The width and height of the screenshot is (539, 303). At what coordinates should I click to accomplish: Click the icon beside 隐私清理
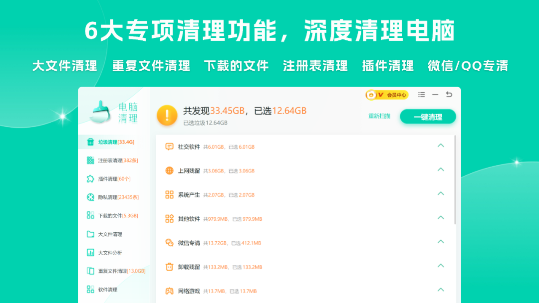point(90,197)
